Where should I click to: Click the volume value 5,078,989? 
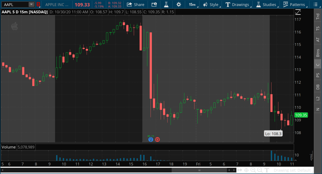(x=26, y=147)
